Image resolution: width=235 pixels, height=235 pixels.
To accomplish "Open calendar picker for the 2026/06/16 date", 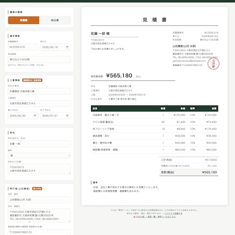I will [x=67, y=47].
